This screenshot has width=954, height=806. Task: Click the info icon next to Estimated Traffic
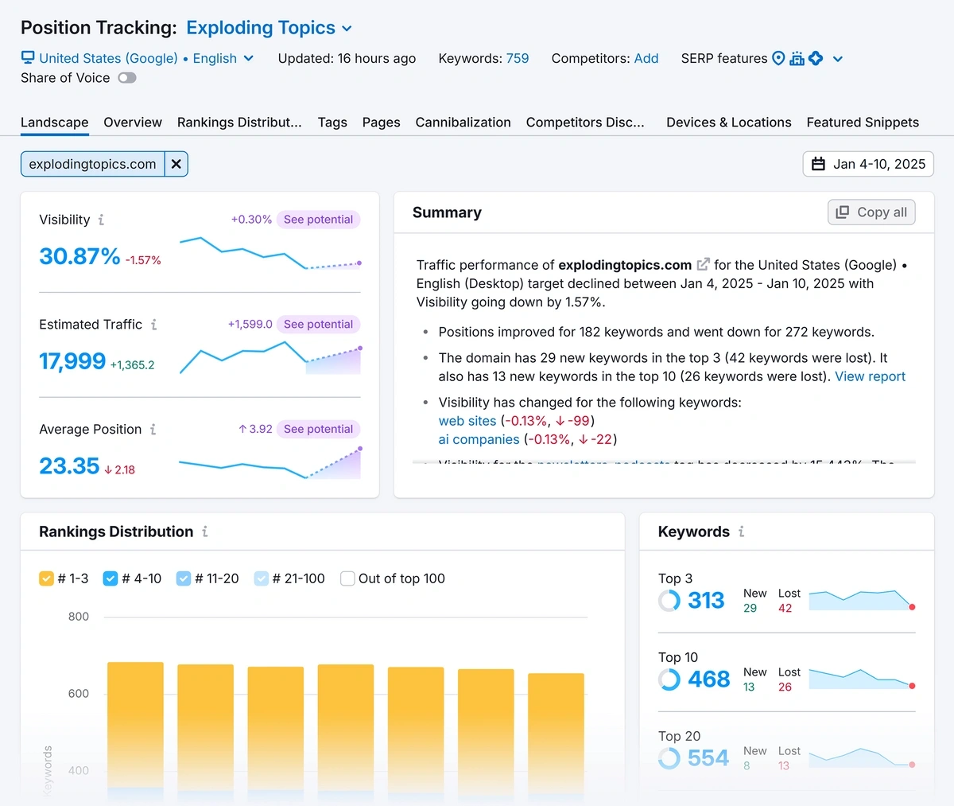click(153, 325)
